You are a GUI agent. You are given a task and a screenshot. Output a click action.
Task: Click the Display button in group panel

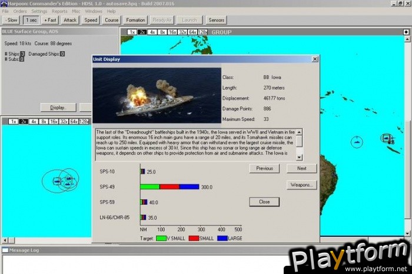[x=58, y=108]
